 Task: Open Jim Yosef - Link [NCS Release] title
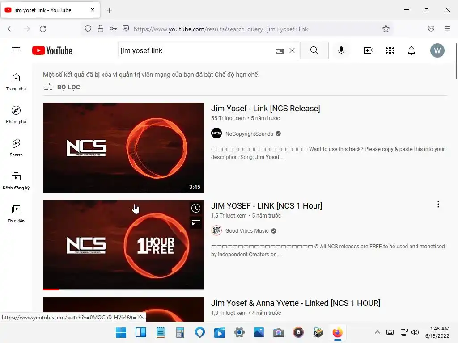pos(266,108)
